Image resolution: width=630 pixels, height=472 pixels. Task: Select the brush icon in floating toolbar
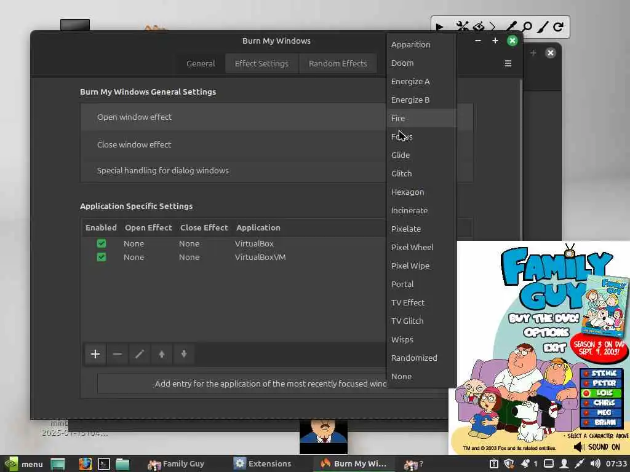542,27
